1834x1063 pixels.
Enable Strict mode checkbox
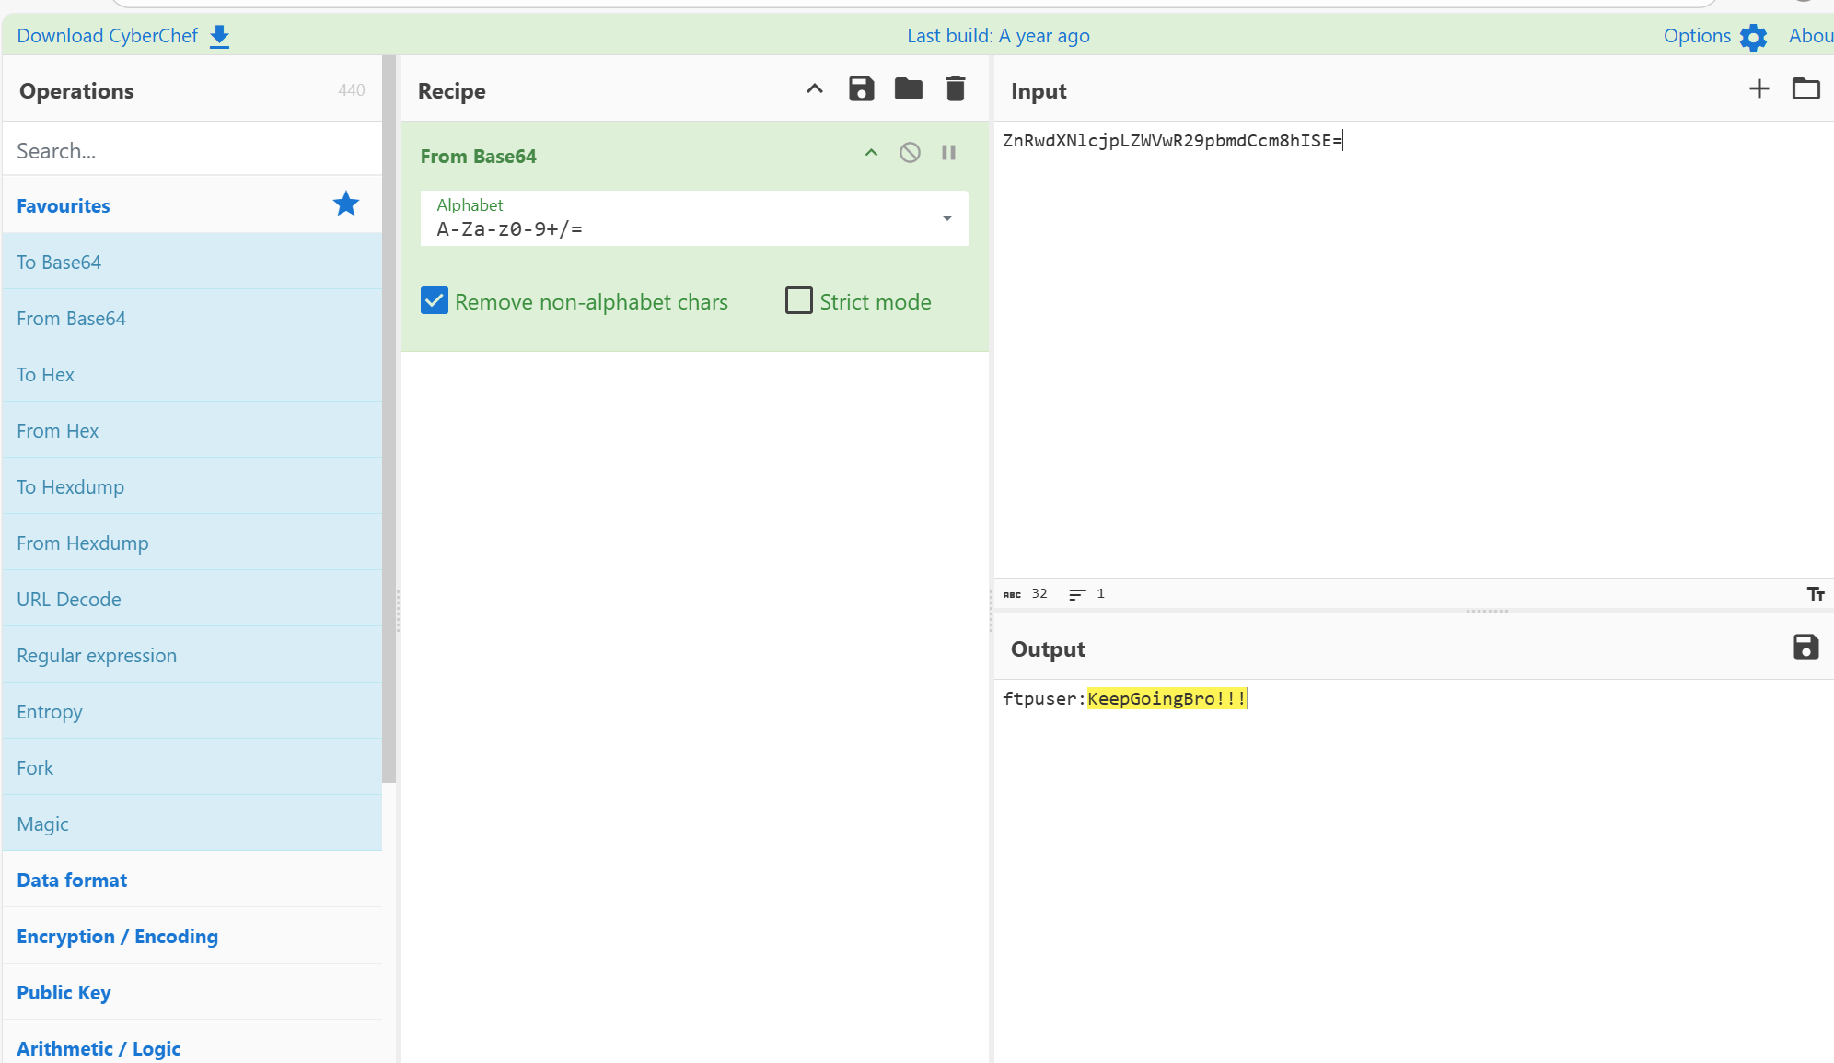click(798, 301)
